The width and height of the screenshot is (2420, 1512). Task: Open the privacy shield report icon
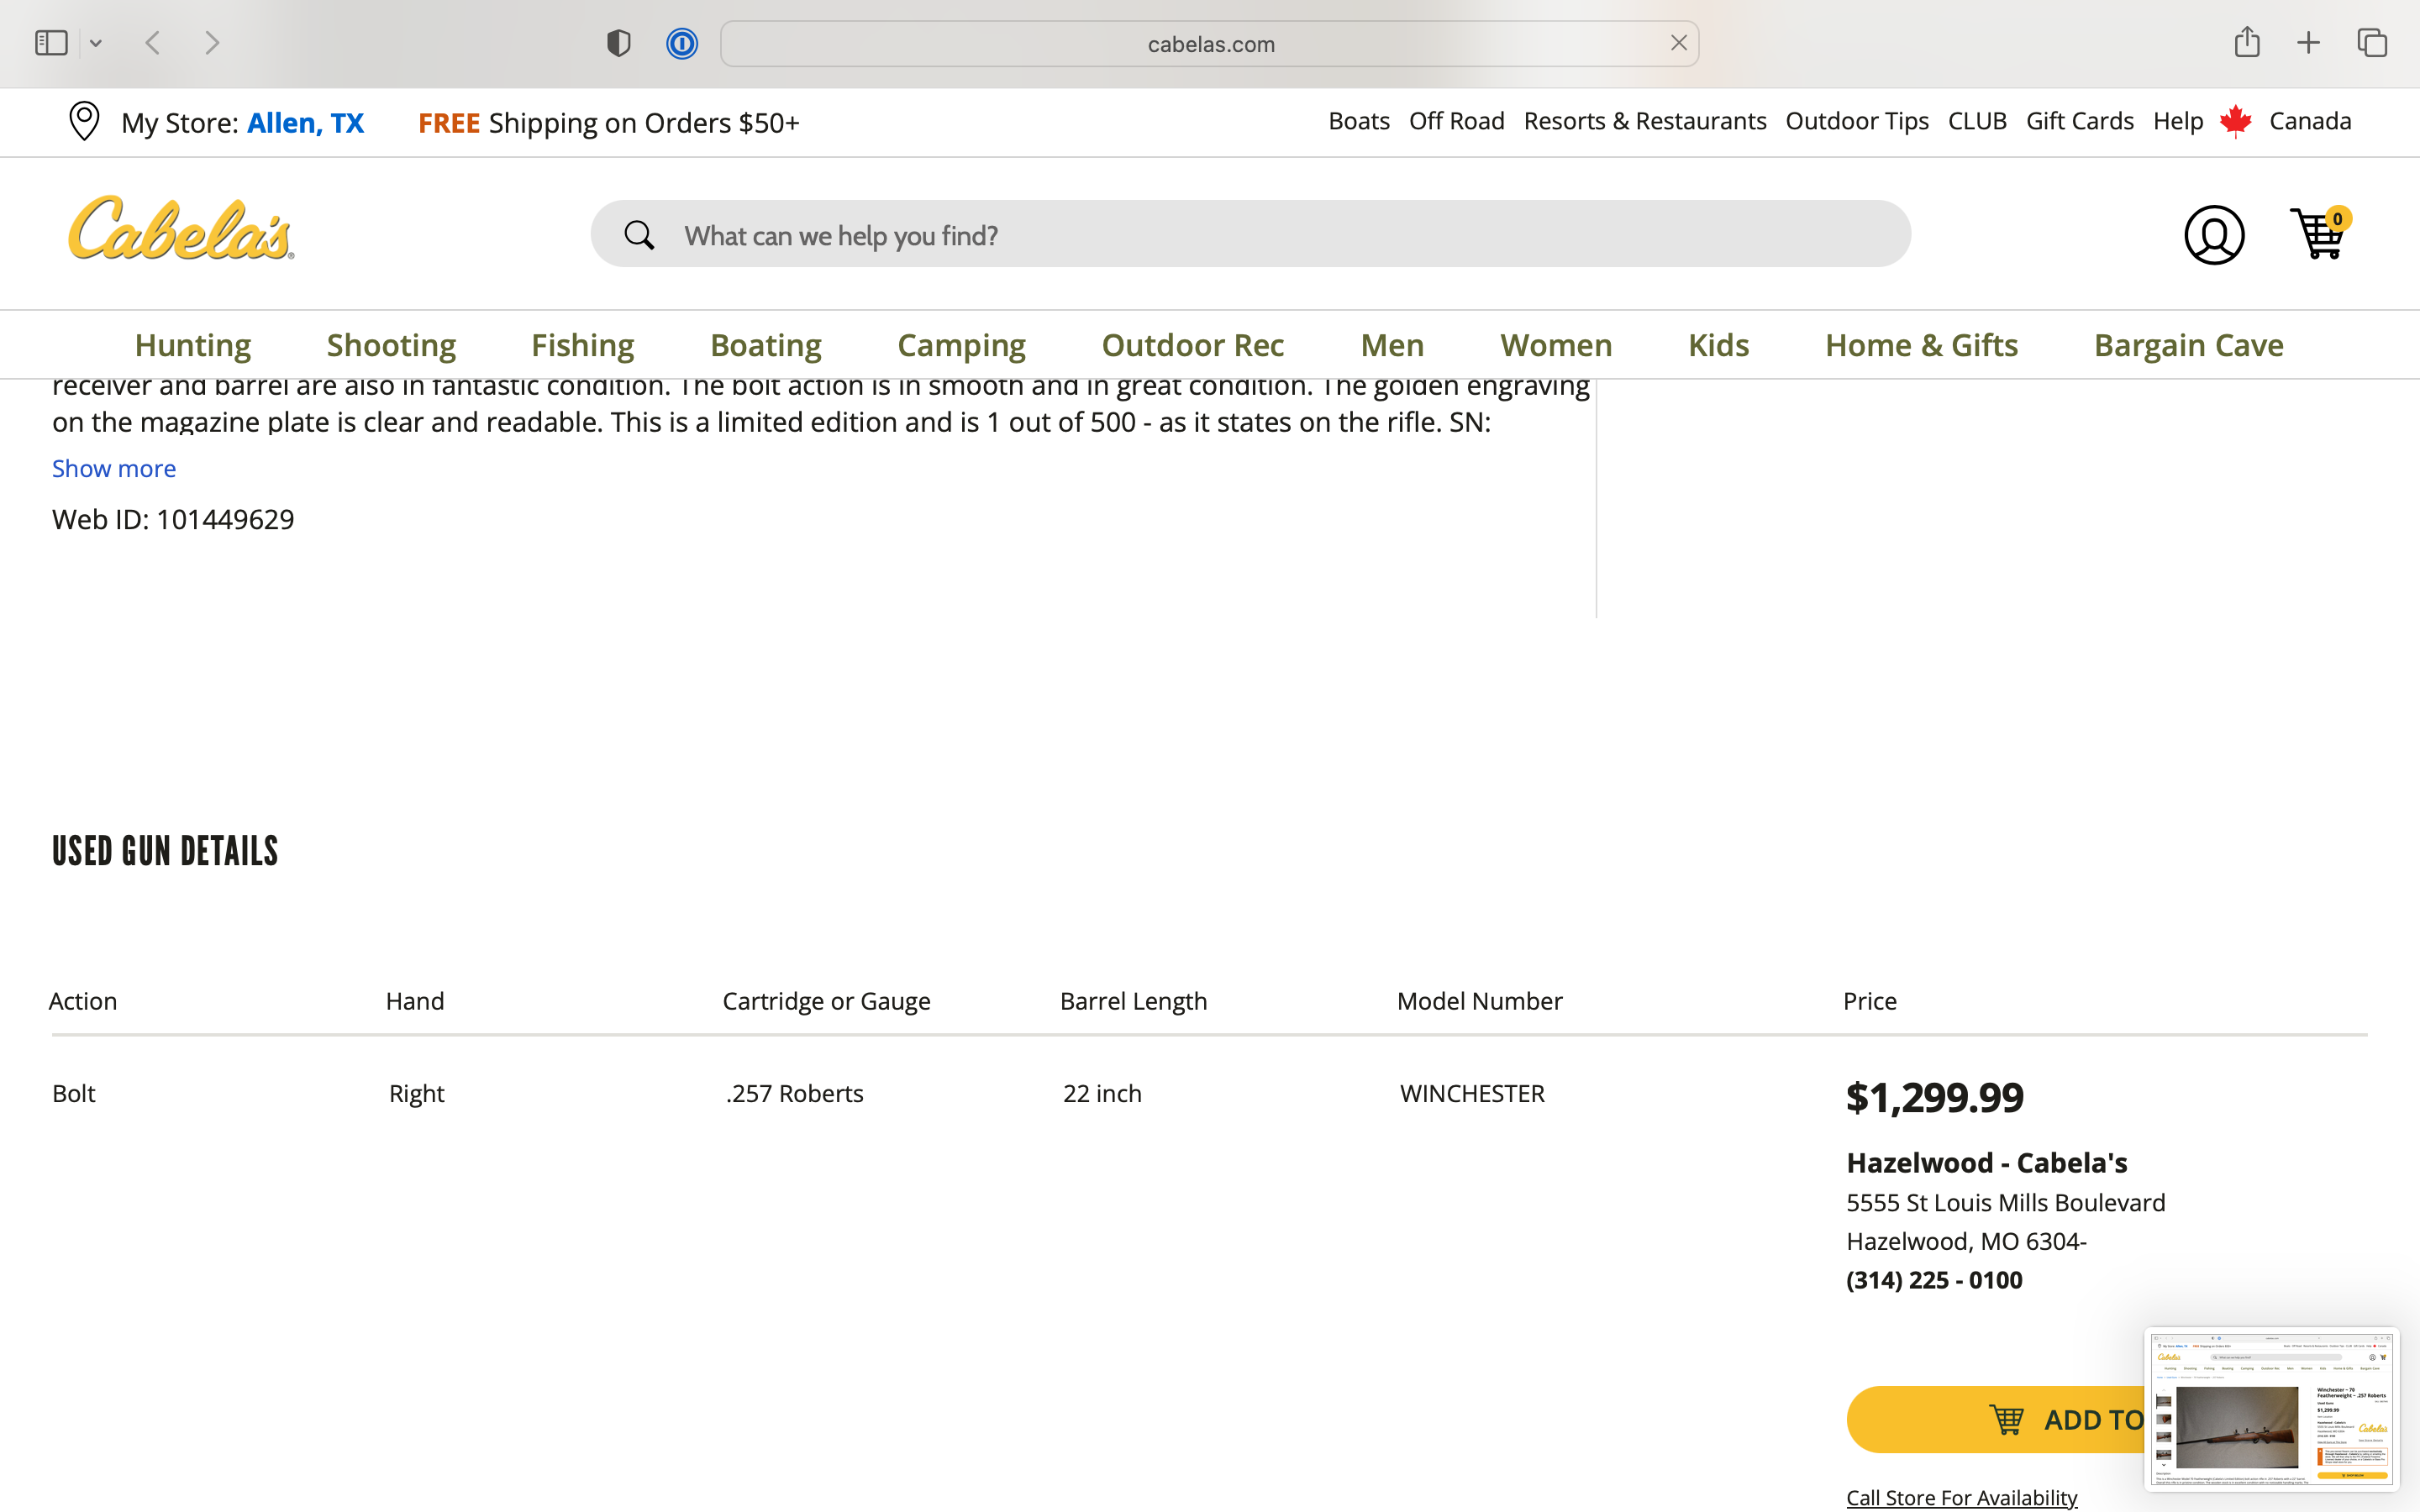click(618, 43)
